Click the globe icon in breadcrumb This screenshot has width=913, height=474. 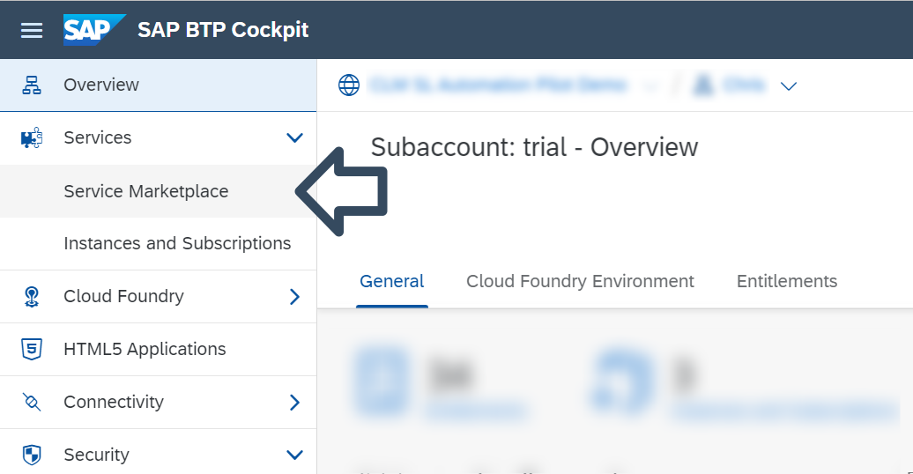pos(349,85)
